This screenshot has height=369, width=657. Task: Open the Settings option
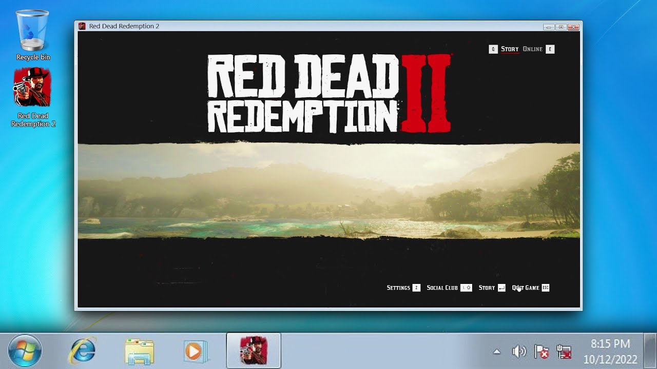tap(398, 288)
